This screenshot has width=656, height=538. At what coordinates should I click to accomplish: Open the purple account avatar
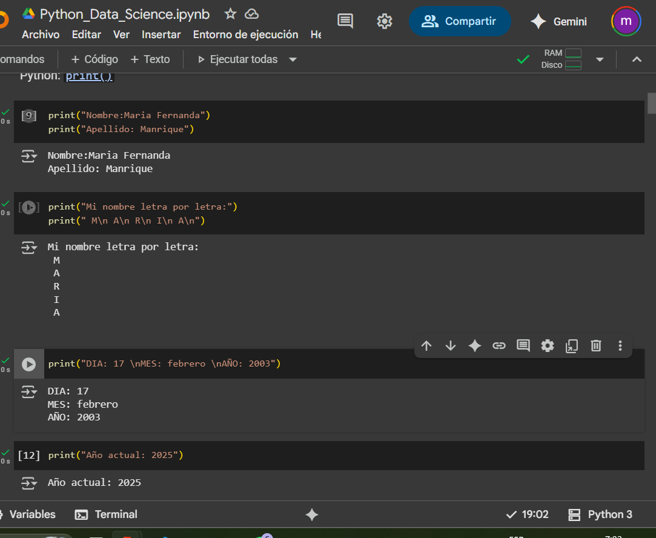(x=626, y=21)
